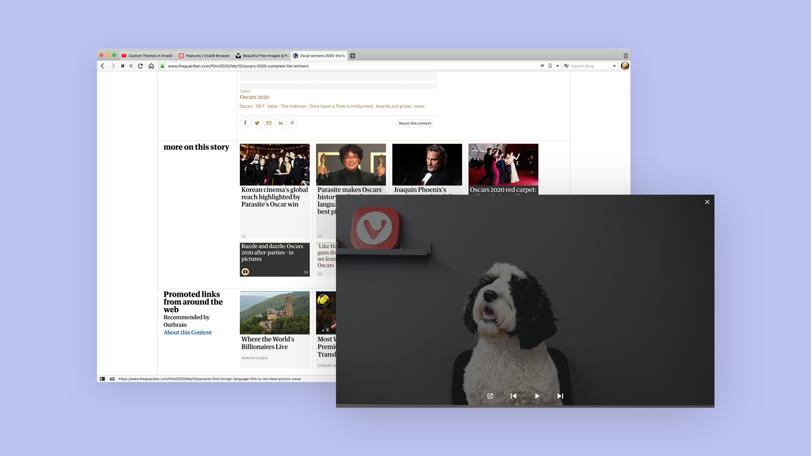811x456 pixels.
Task: Share the article on Pinterest
Action: [x=292, y=123]
